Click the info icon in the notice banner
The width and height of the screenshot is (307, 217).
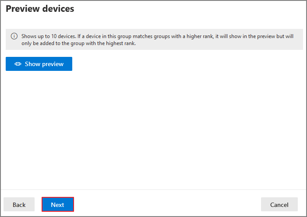[x=14, y=36]
